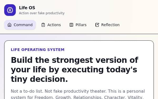
Task: Click the "LIFE OPERATING SYSTEM" eyebrow label
Action: click(x=38, y=50)
